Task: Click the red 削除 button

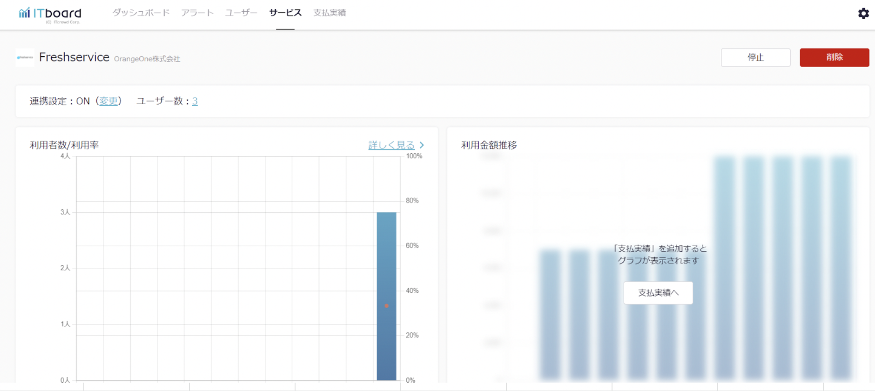Action: (834, 57)
